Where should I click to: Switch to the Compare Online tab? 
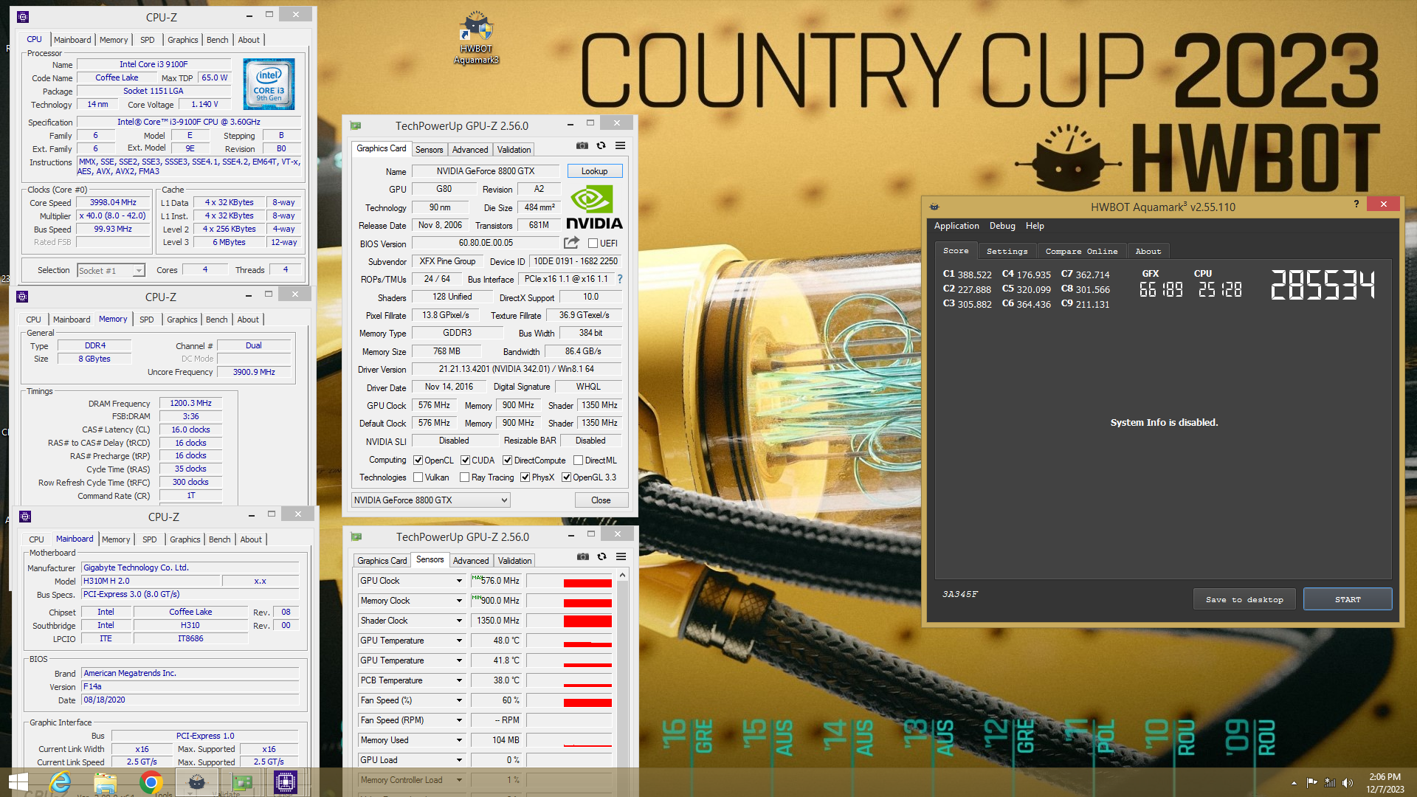point(1081,251)
